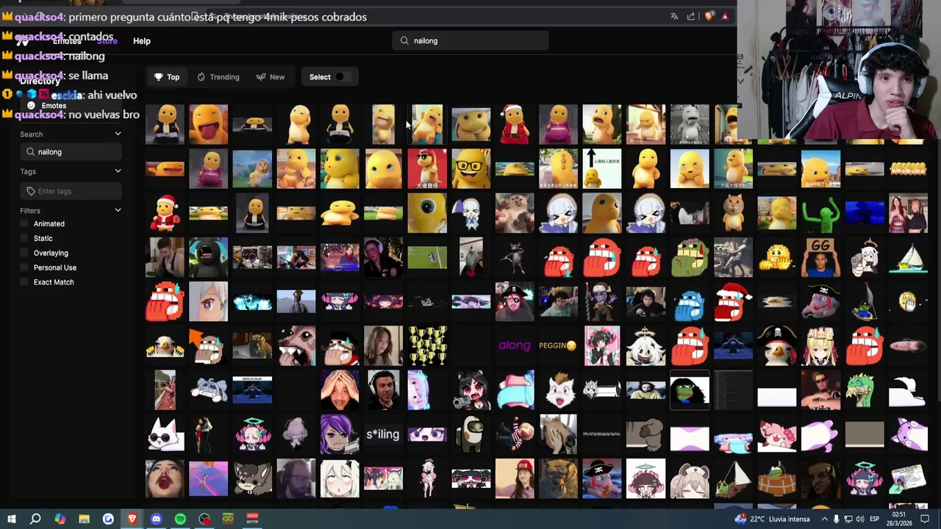This screenshot has width=941, height=529.
Task: Open the Brave Shields lion icon
Action: pos(709,16)
